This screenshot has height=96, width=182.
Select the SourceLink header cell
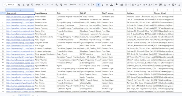tap(20, 13)
